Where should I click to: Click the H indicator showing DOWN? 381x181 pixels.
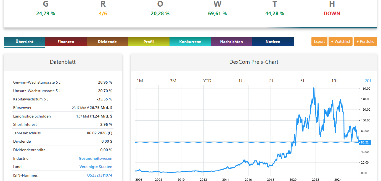[x=332, y=13]
